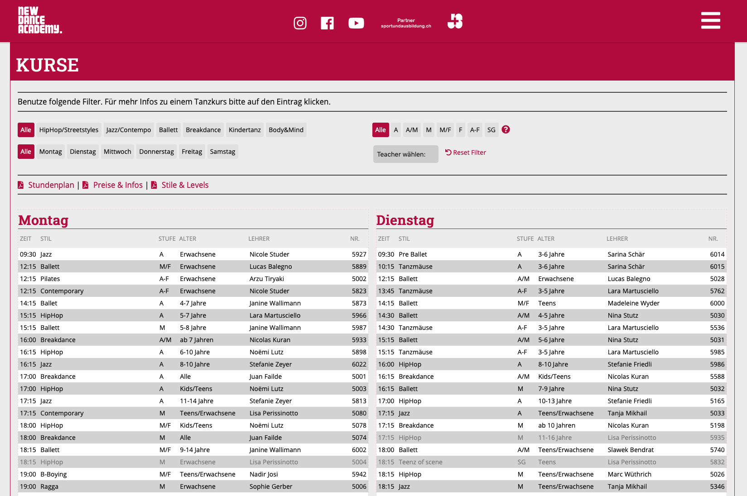Image resolution: width=747 pixels, height=496 pixels.
Task: Open the Instagram page icon
Action: click(300, 23)
